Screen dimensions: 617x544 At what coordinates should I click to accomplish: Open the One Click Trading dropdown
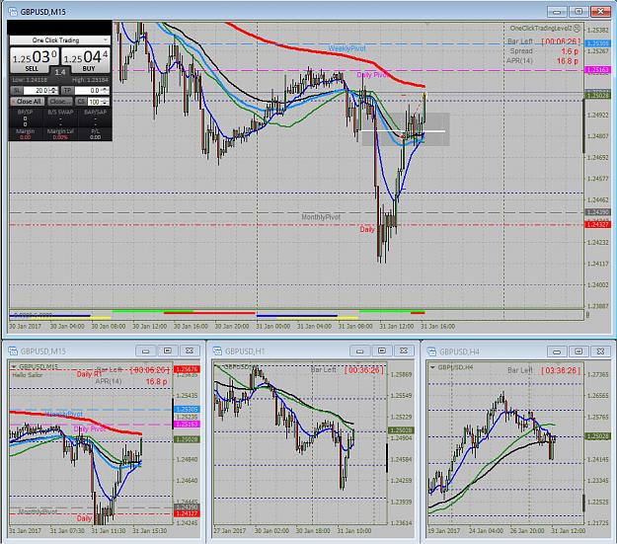60,40
